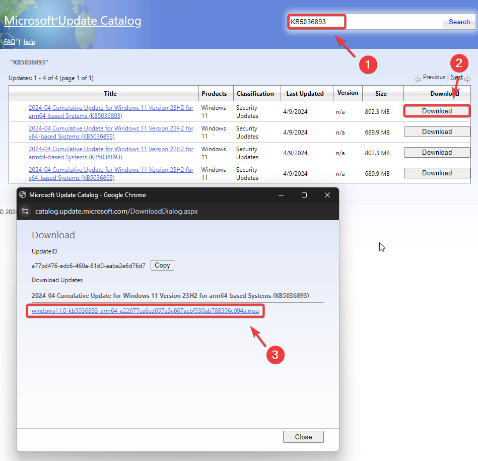Click the 802.3 MB size in first row
The height and width of the screenshot is (461, 478).
pos(377,111)
